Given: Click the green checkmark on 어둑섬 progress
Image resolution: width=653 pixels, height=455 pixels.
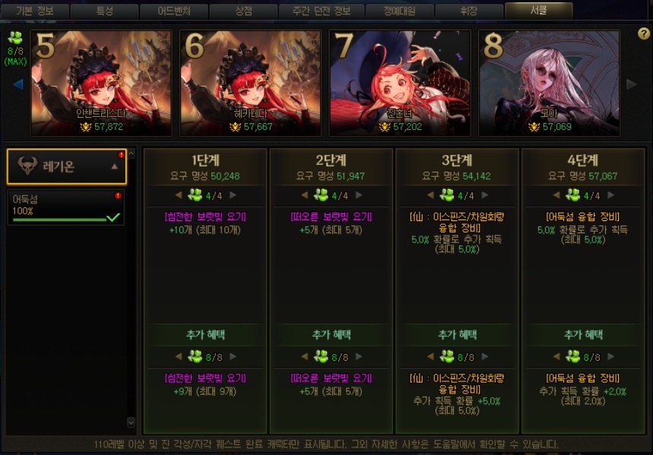Looking at the screenshot, I should (113, 217).
